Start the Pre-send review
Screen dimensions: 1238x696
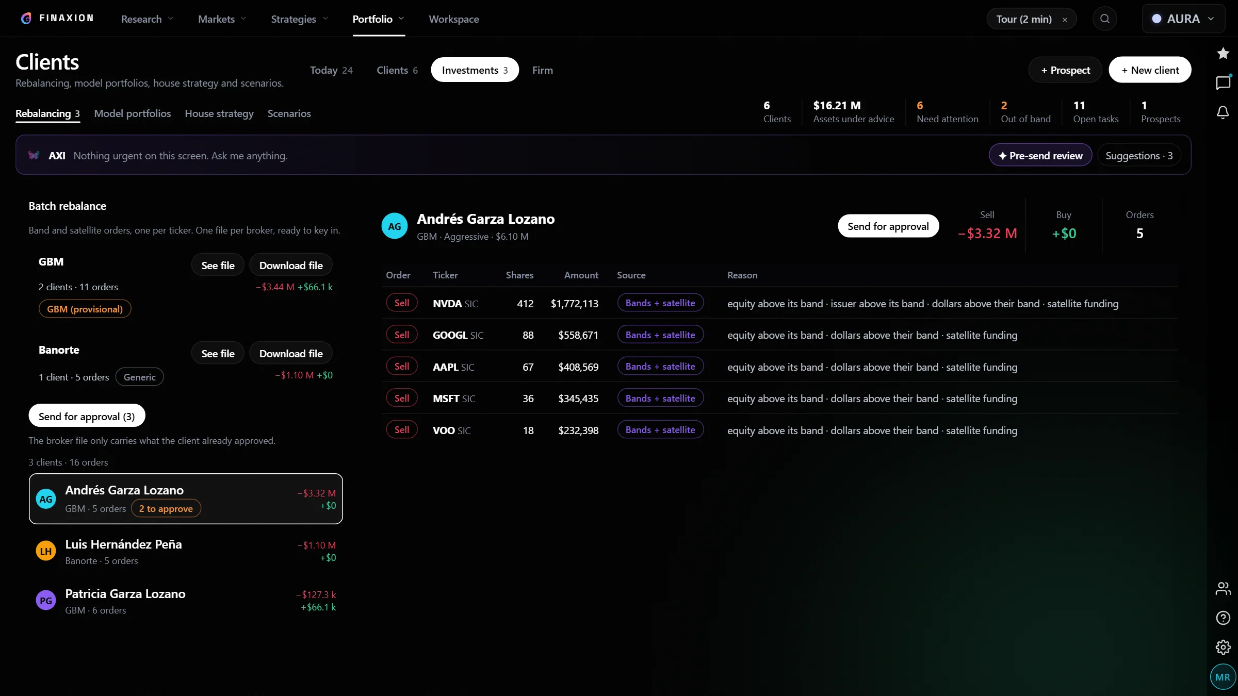click(1040, 155)
